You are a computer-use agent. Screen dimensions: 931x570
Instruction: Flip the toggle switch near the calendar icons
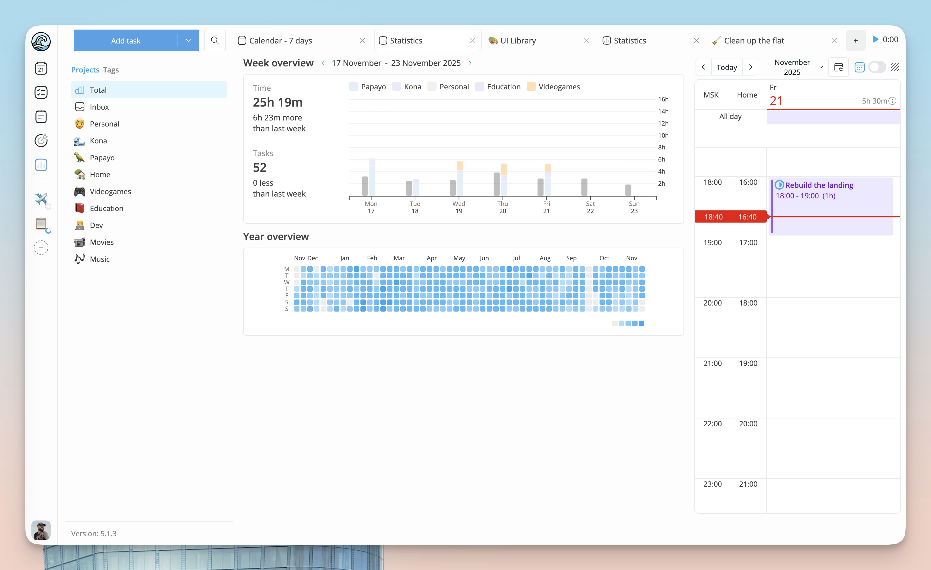pos(877,67)
